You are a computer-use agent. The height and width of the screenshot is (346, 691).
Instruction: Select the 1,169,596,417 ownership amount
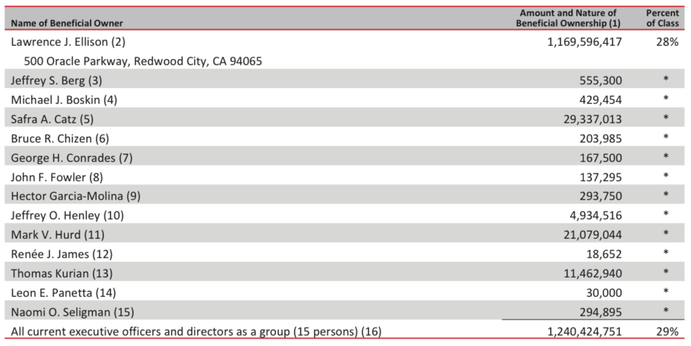pos(584,42)
